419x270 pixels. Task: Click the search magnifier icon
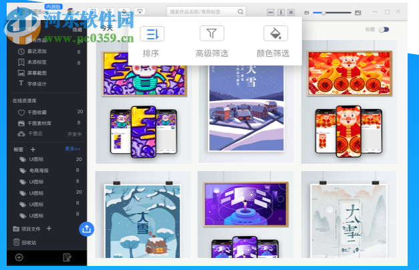click(x=240, y=12)
